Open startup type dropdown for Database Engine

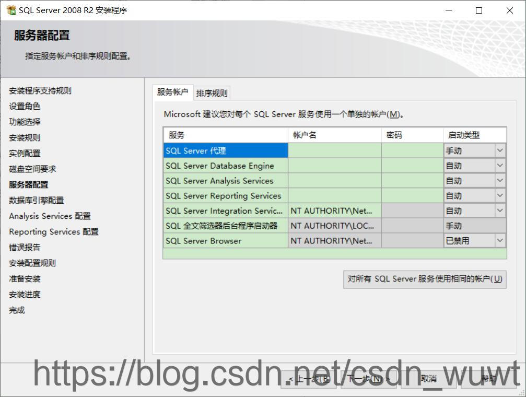tap(500, 166)
